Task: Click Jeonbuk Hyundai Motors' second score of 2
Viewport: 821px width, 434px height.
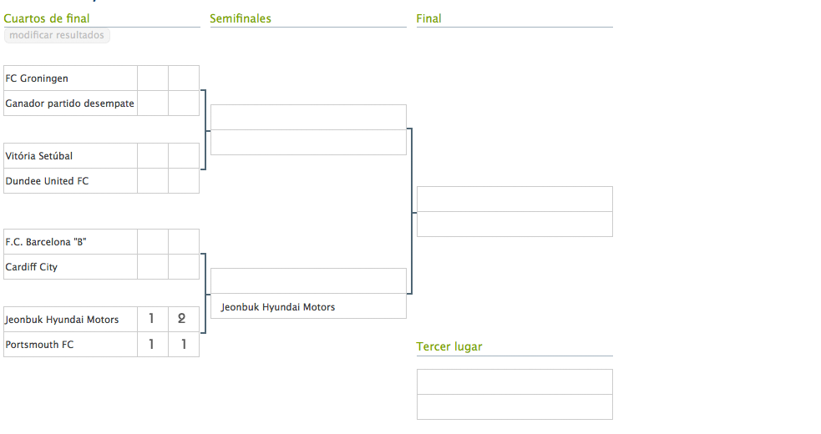Action: click(184, 319)
